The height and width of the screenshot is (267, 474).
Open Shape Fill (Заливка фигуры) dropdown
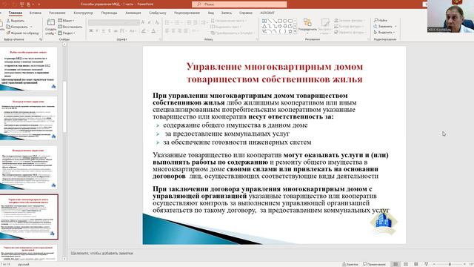pos(350,20)
